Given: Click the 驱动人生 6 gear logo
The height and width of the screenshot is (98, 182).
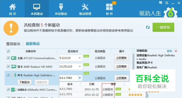Looking at the screenshot, I should click(x=170, y=14).
